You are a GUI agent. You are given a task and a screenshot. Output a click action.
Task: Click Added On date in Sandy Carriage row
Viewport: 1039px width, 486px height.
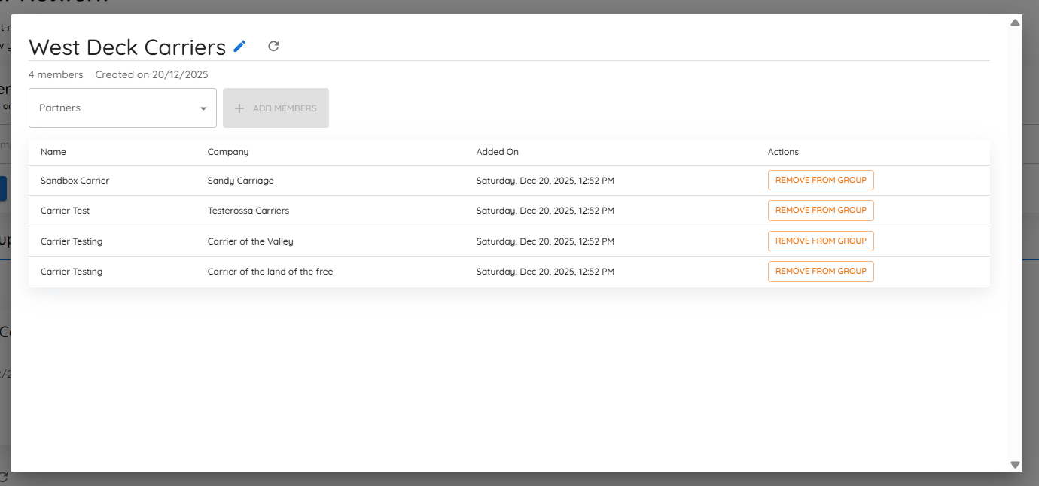pyautogui.click(x=545, y=181)
